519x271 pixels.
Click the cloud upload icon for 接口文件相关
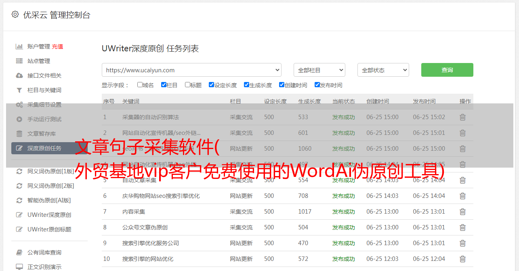pyautogui.click(x=19, y=76)
